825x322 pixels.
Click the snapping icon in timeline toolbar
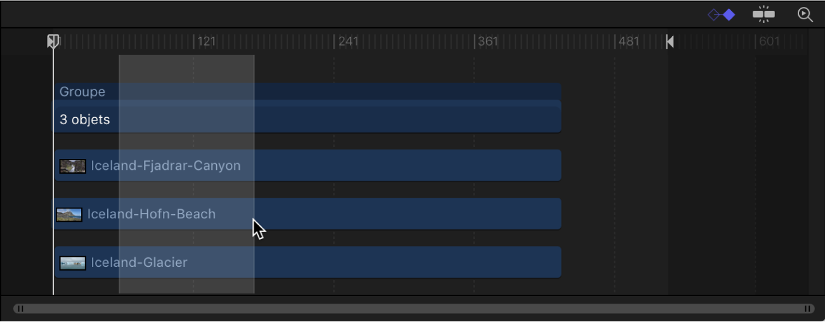[763, 15]
